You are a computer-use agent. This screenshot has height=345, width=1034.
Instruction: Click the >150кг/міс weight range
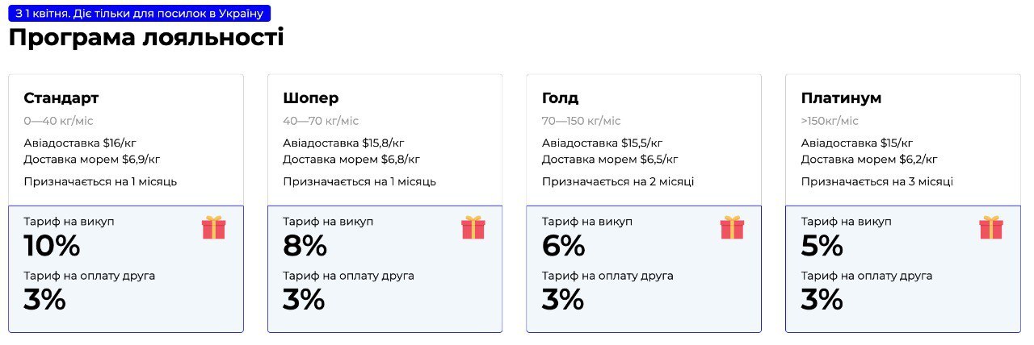[x=830, y=121]
